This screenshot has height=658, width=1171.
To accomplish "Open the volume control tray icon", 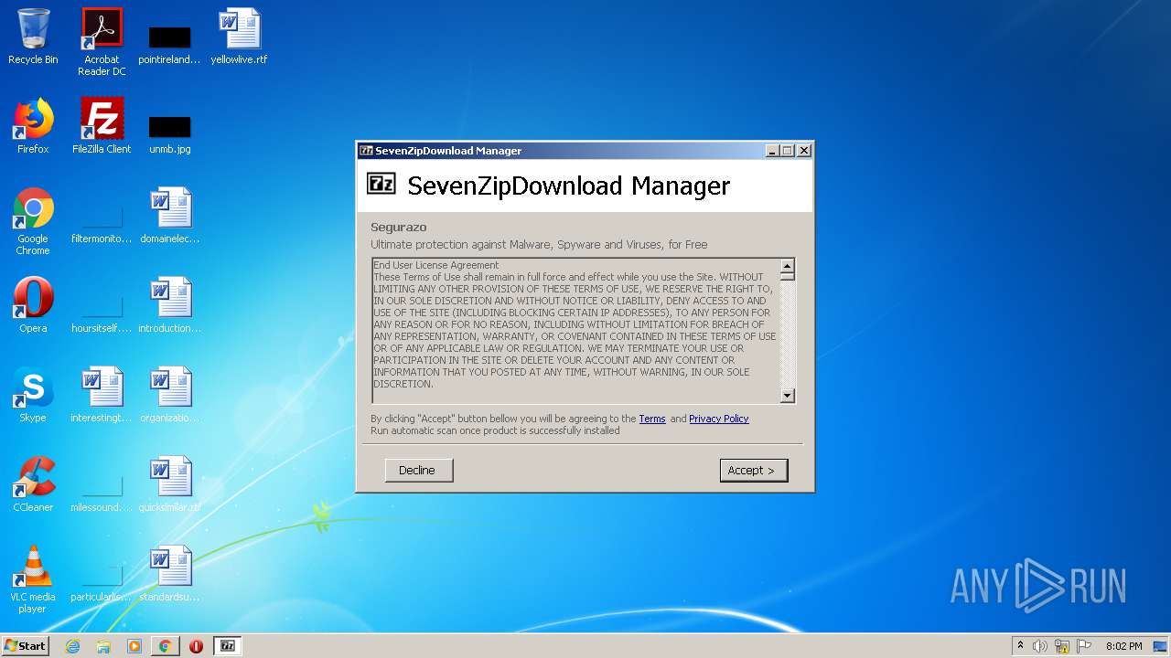I will [x=1040, y=646].
